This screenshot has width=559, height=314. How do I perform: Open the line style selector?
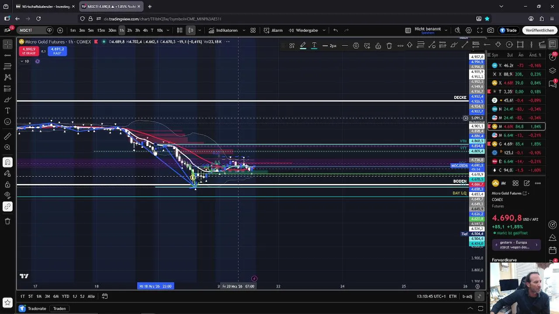point(345,45)
